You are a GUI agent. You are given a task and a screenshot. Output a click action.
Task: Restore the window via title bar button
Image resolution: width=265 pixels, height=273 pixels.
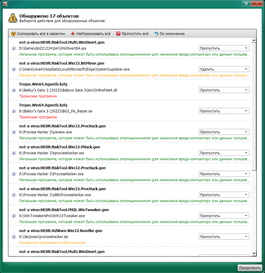click(x=246, y=3)
